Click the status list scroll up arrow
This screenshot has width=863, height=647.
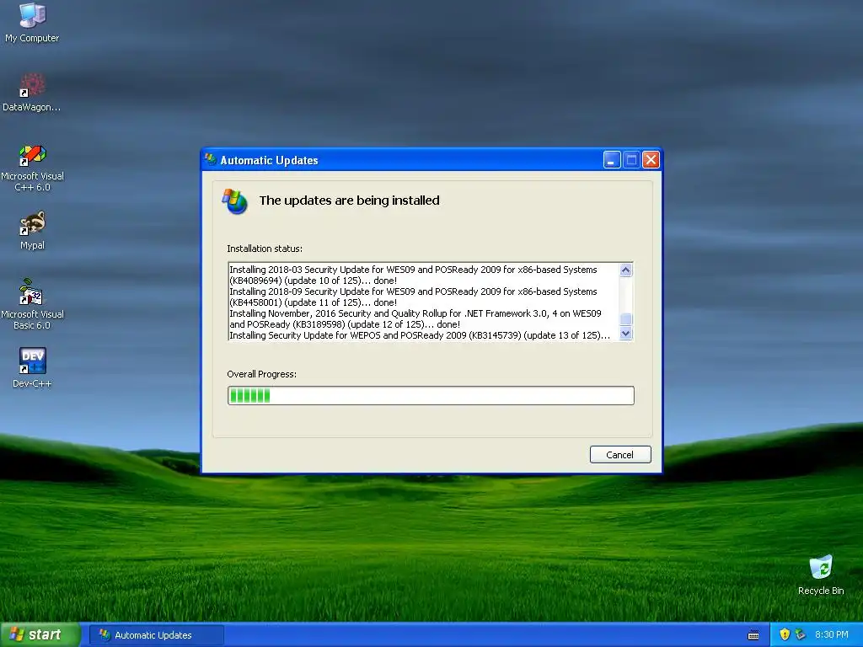pos(626,270)
